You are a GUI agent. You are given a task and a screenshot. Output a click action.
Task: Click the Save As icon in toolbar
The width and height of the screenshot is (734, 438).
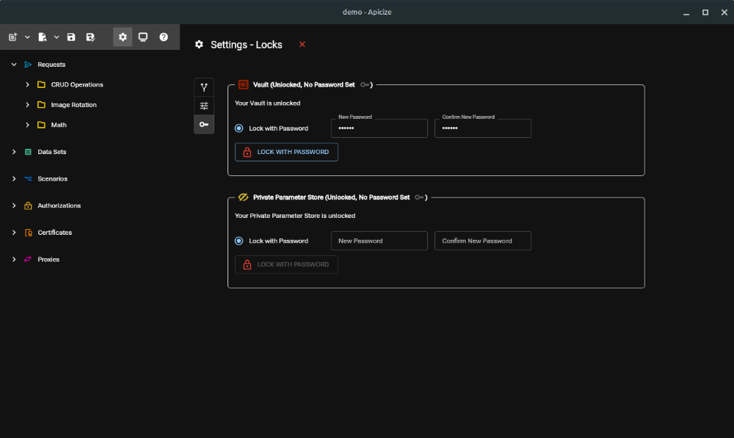point(90,37)
